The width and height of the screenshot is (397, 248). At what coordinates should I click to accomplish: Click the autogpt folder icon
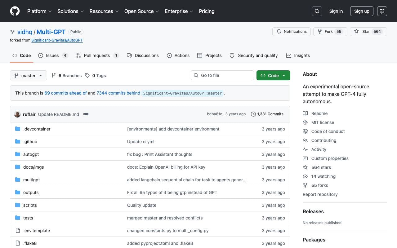[18, 154]
